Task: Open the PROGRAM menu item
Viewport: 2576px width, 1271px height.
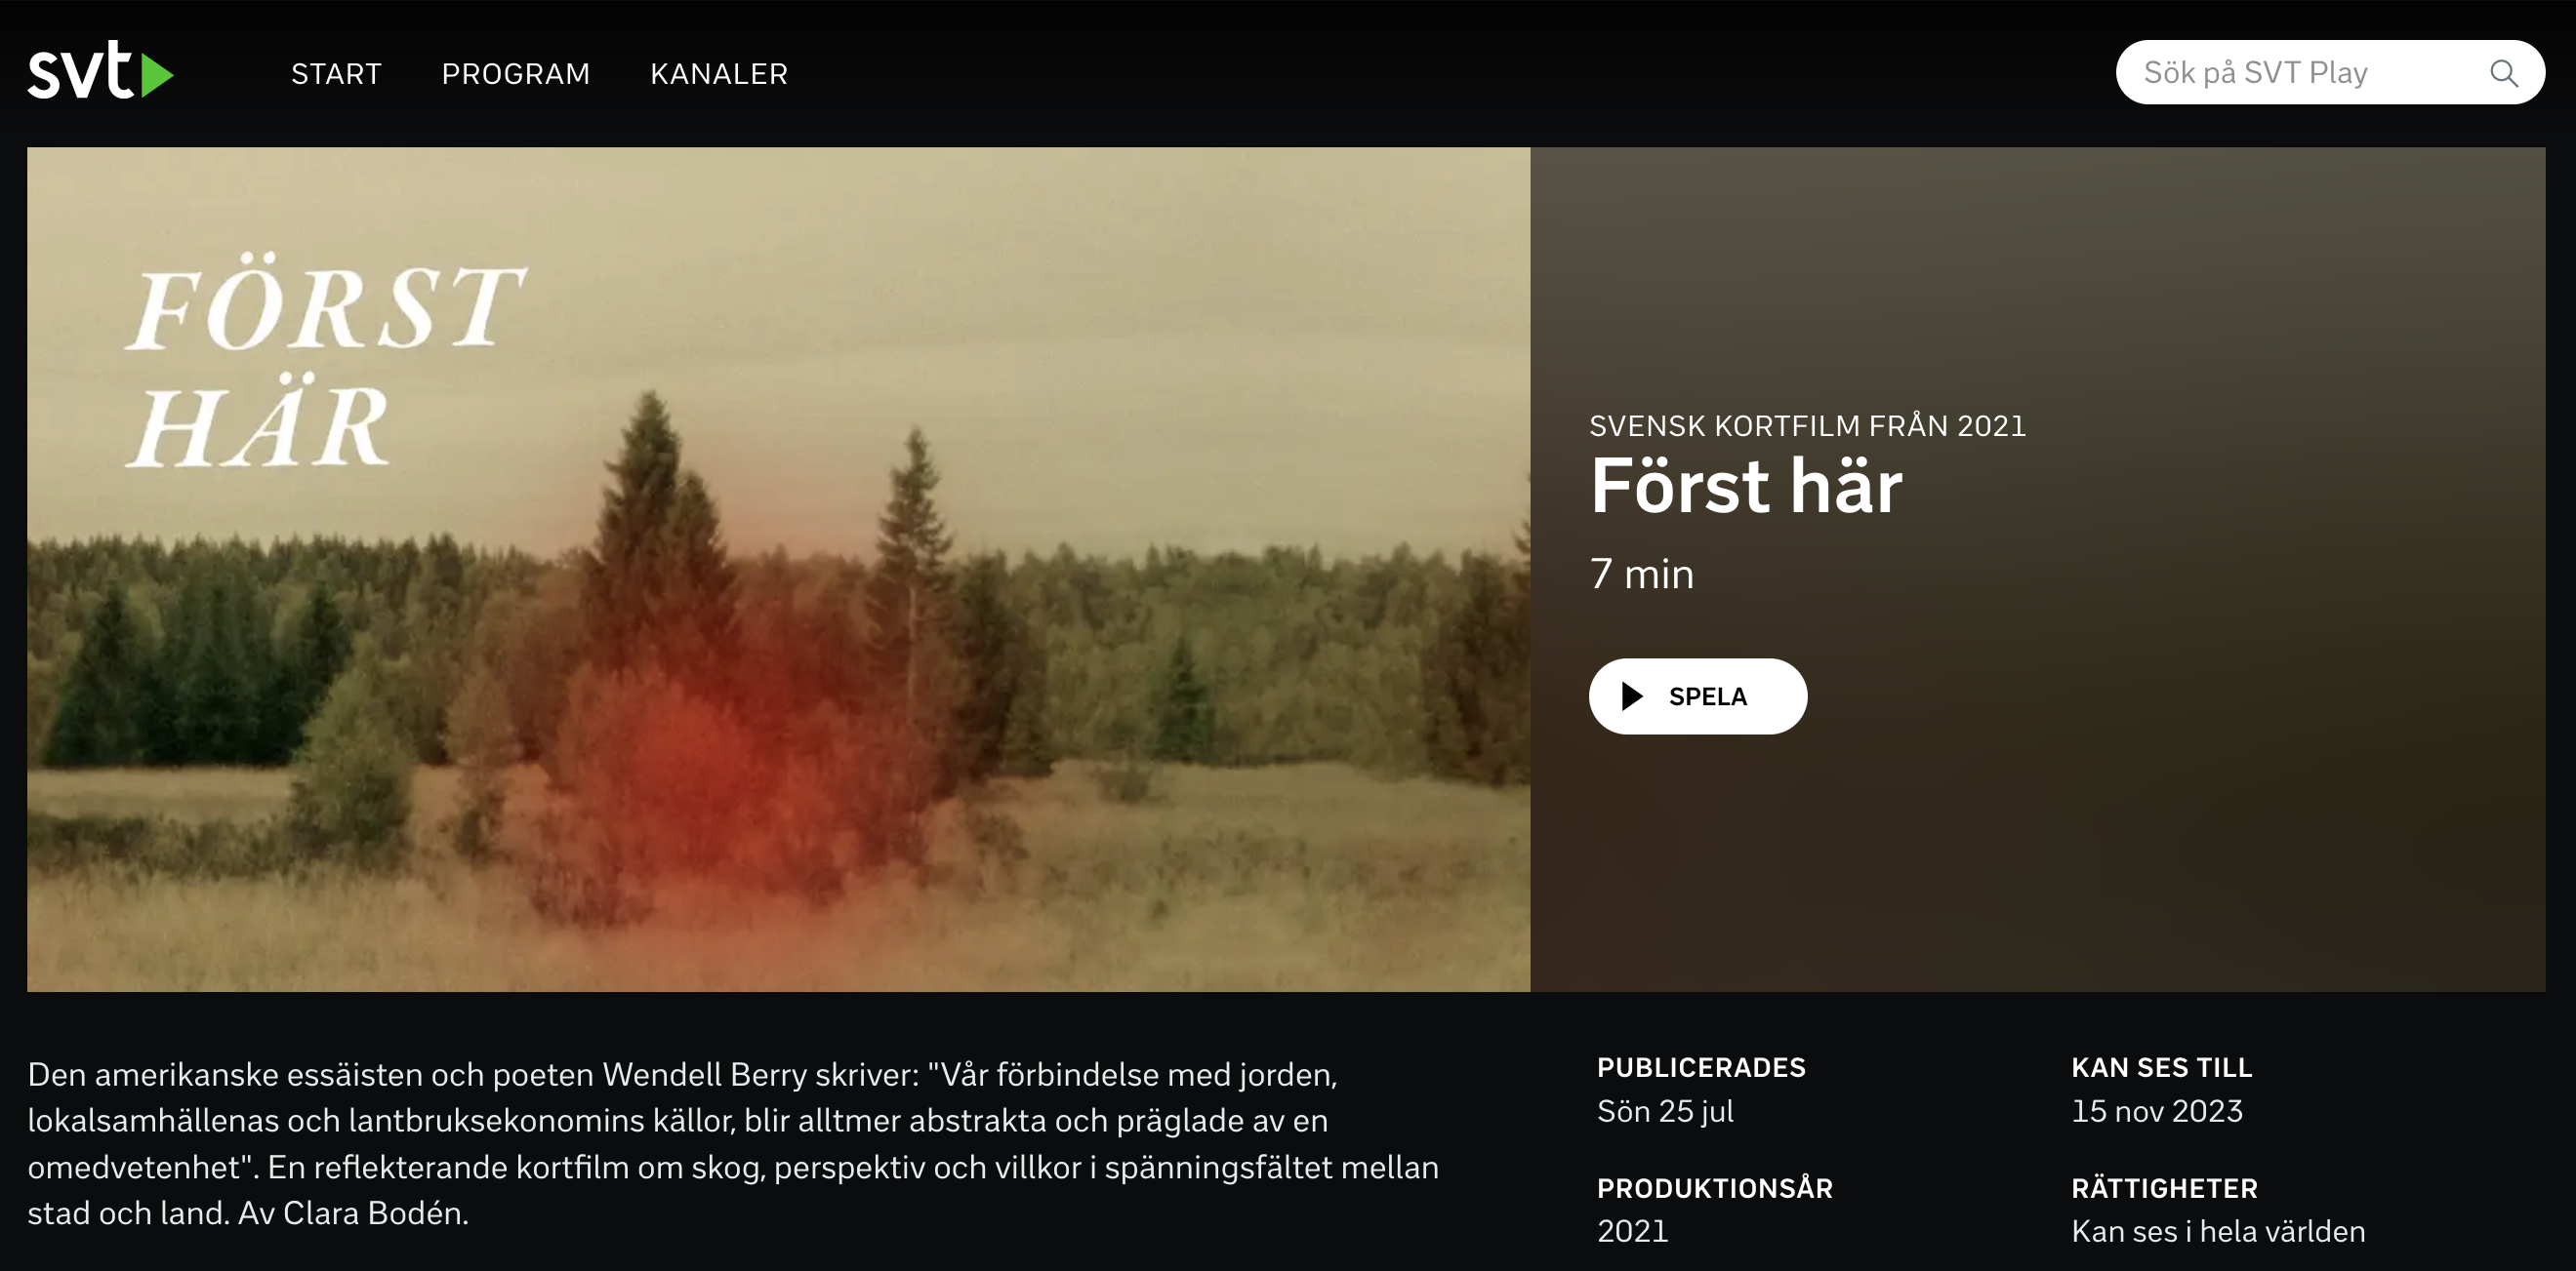Action: click(x=516, y=74)
